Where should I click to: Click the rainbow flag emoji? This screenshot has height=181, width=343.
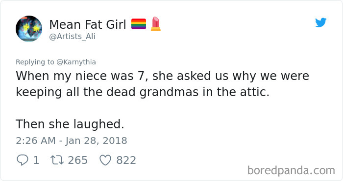coord(139,24)
